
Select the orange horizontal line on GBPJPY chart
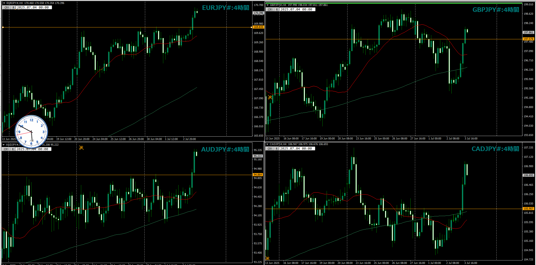point(393,39)
